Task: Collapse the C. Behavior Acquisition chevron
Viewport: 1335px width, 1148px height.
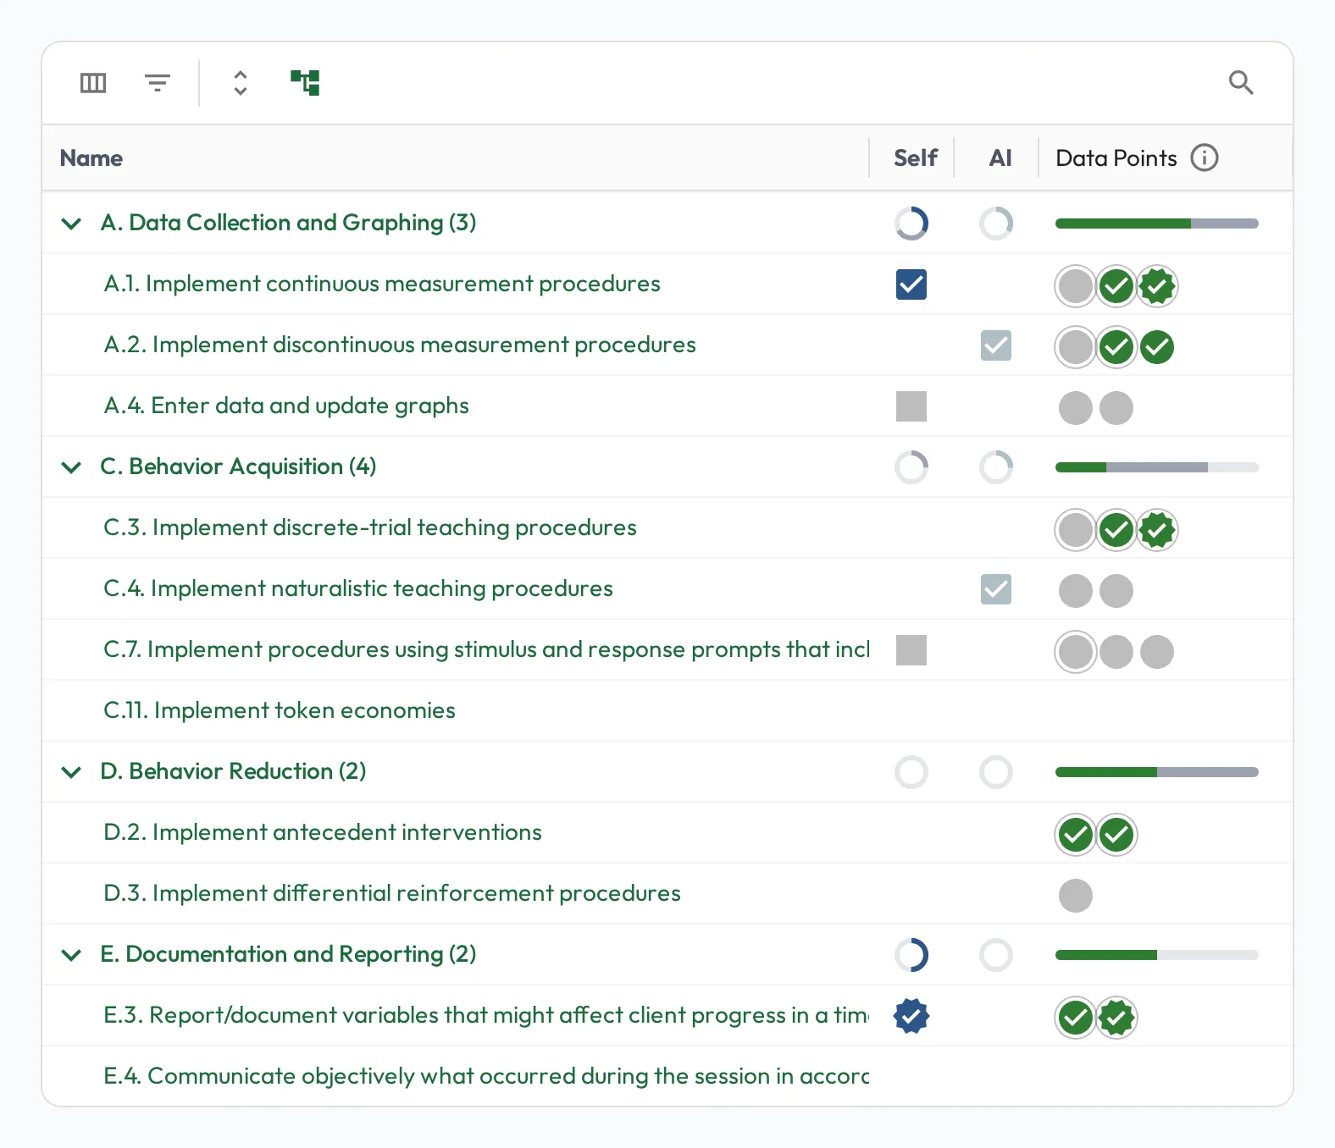Action: (72, 467)
